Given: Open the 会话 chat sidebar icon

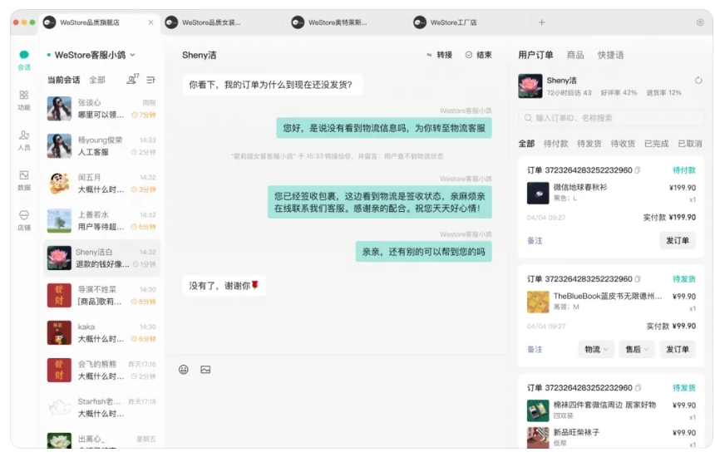Looking at the screenshot, I should 24,60.
